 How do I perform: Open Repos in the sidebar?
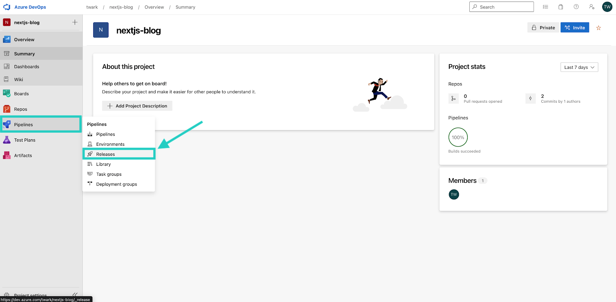[41, 109]
